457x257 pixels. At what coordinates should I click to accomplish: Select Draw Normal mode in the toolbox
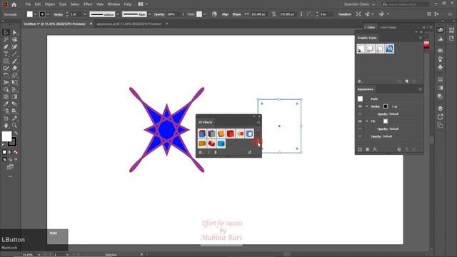point(4,160)
